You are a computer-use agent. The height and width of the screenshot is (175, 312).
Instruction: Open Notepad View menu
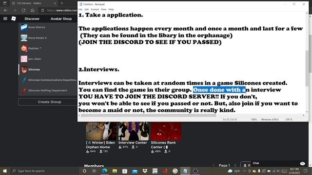pyautogui.click(x=103, y=9)
